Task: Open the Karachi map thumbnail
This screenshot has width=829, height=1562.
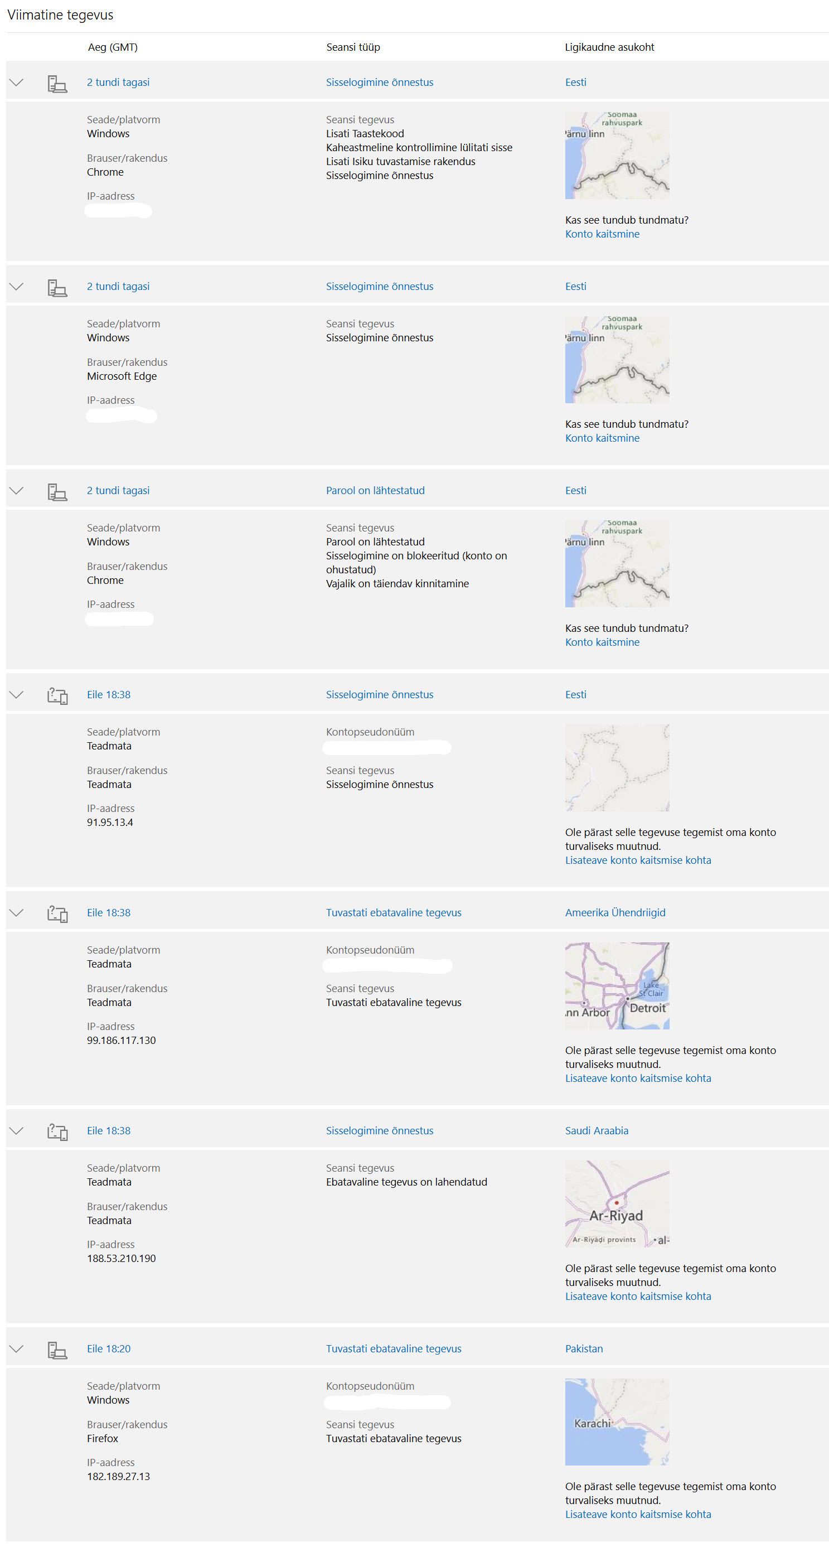Action: (x=616, y=1421)
